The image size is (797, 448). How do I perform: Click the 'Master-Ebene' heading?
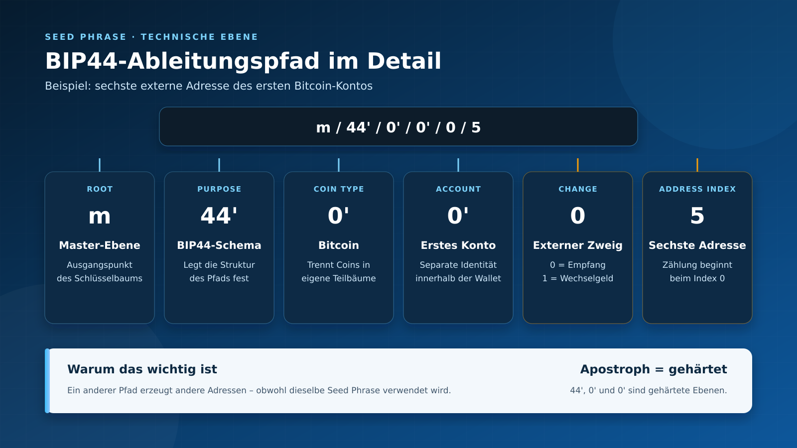[100, 245]
